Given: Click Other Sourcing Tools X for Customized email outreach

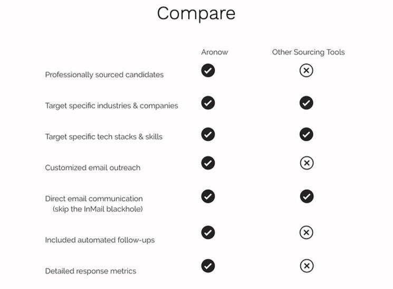Looking at the screenshot, I should click(306, 163).
